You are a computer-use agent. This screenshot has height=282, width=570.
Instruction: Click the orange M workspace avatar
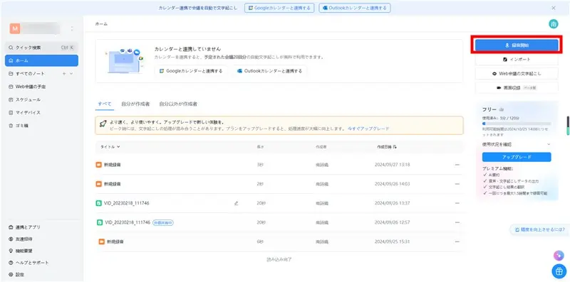click(x=15, y=28)
